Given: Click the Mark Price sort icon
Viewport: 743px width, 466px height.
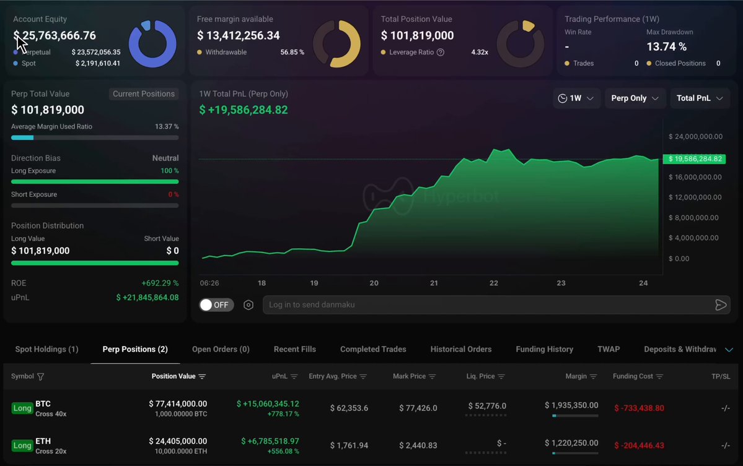Looking at the screenshot, I should [x=432, y=377].
